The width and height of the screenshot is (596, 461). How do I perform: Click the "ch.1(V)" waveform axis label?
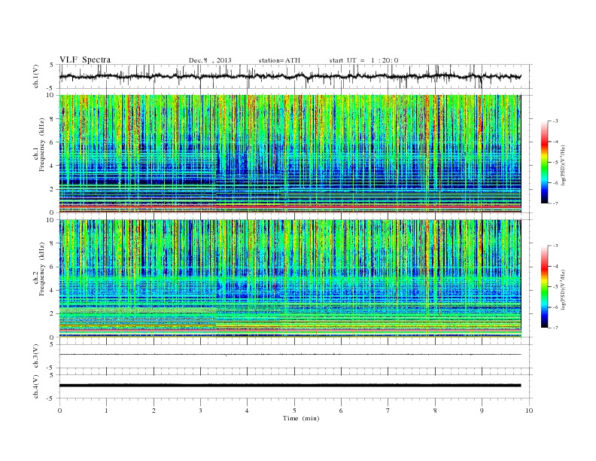36,76
